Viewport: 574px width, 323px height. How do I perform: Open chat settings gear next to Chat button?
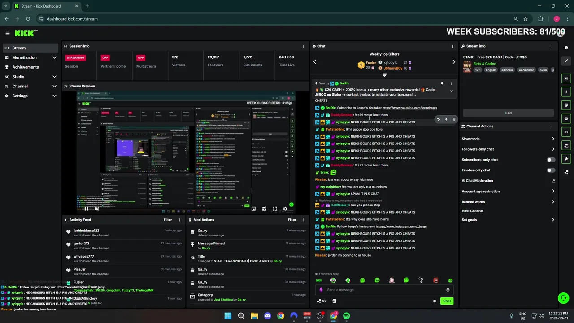[434, 301]
